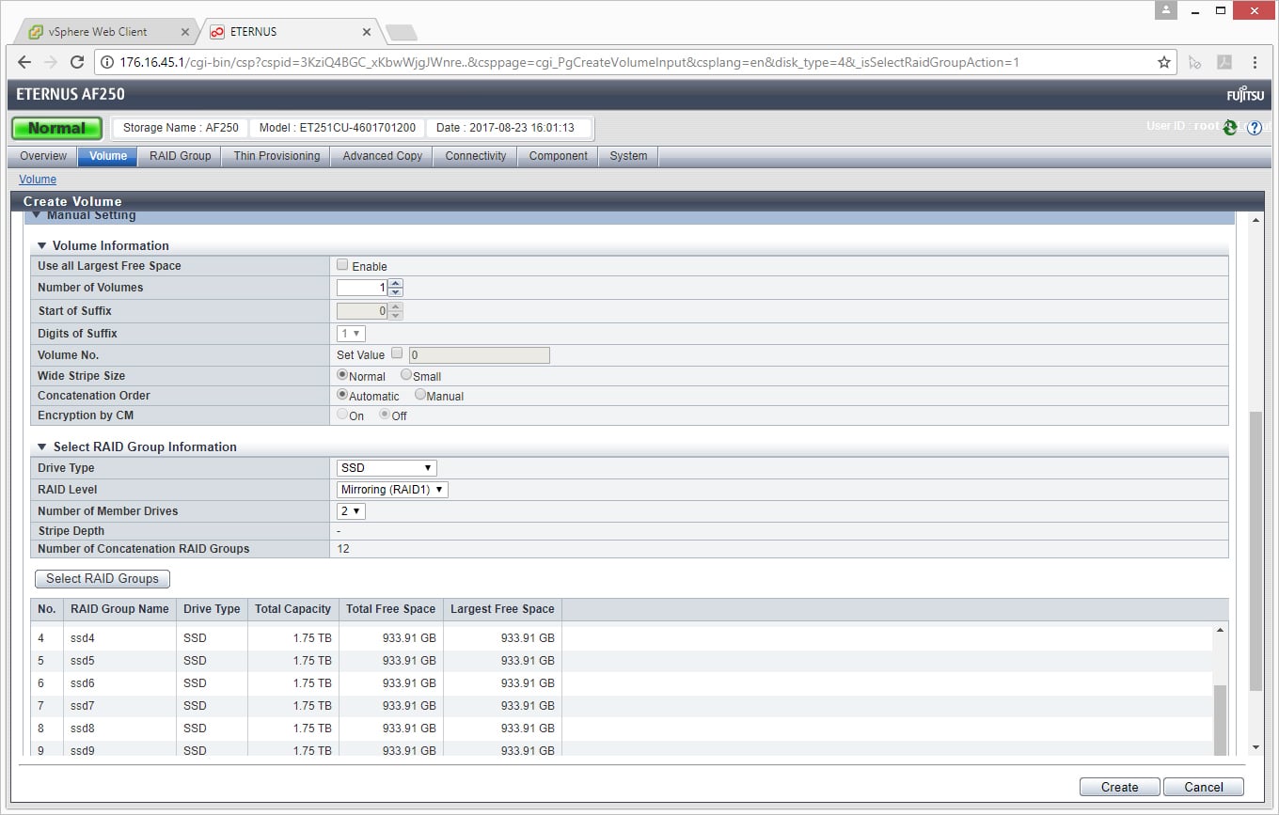Click the page info icon in address bar
The image size is (1279, 815).
point(106,62)
